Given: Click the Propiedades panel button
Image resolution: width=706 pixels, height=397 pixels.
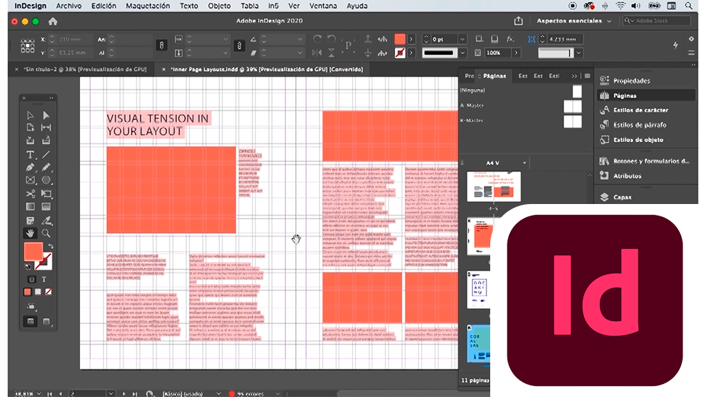Looking at the screenshot, I should [631, 81].
